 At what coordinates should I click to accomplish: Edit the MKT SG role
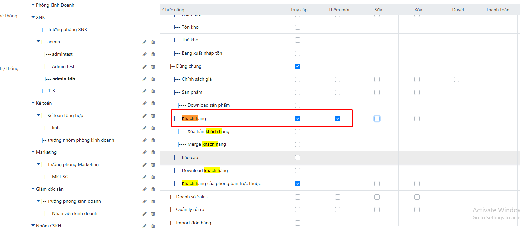pos(145,177)
